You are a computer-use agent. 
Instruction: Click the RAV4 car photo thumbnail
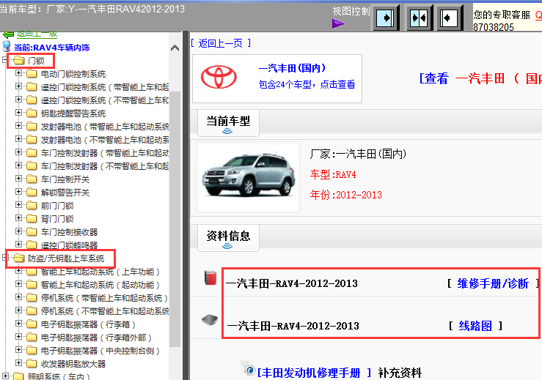(x=248, y=177)
